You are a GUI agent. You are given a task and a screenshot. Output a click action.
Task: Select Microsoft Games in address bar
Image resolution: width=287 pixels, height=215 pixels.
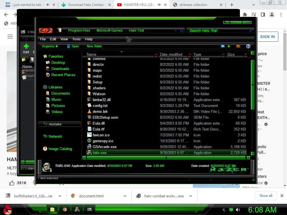click(110, 31)
